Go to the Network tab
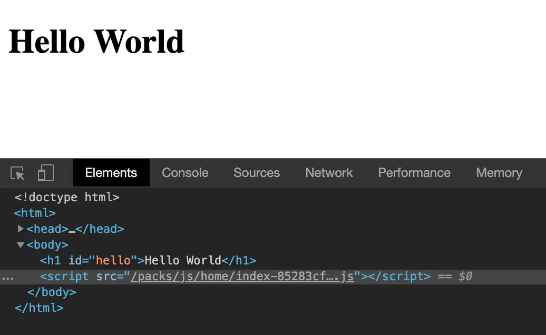Image resolution: width=546 pixels, height=335 pixels. pyautogui.click(x=329, y=173)
